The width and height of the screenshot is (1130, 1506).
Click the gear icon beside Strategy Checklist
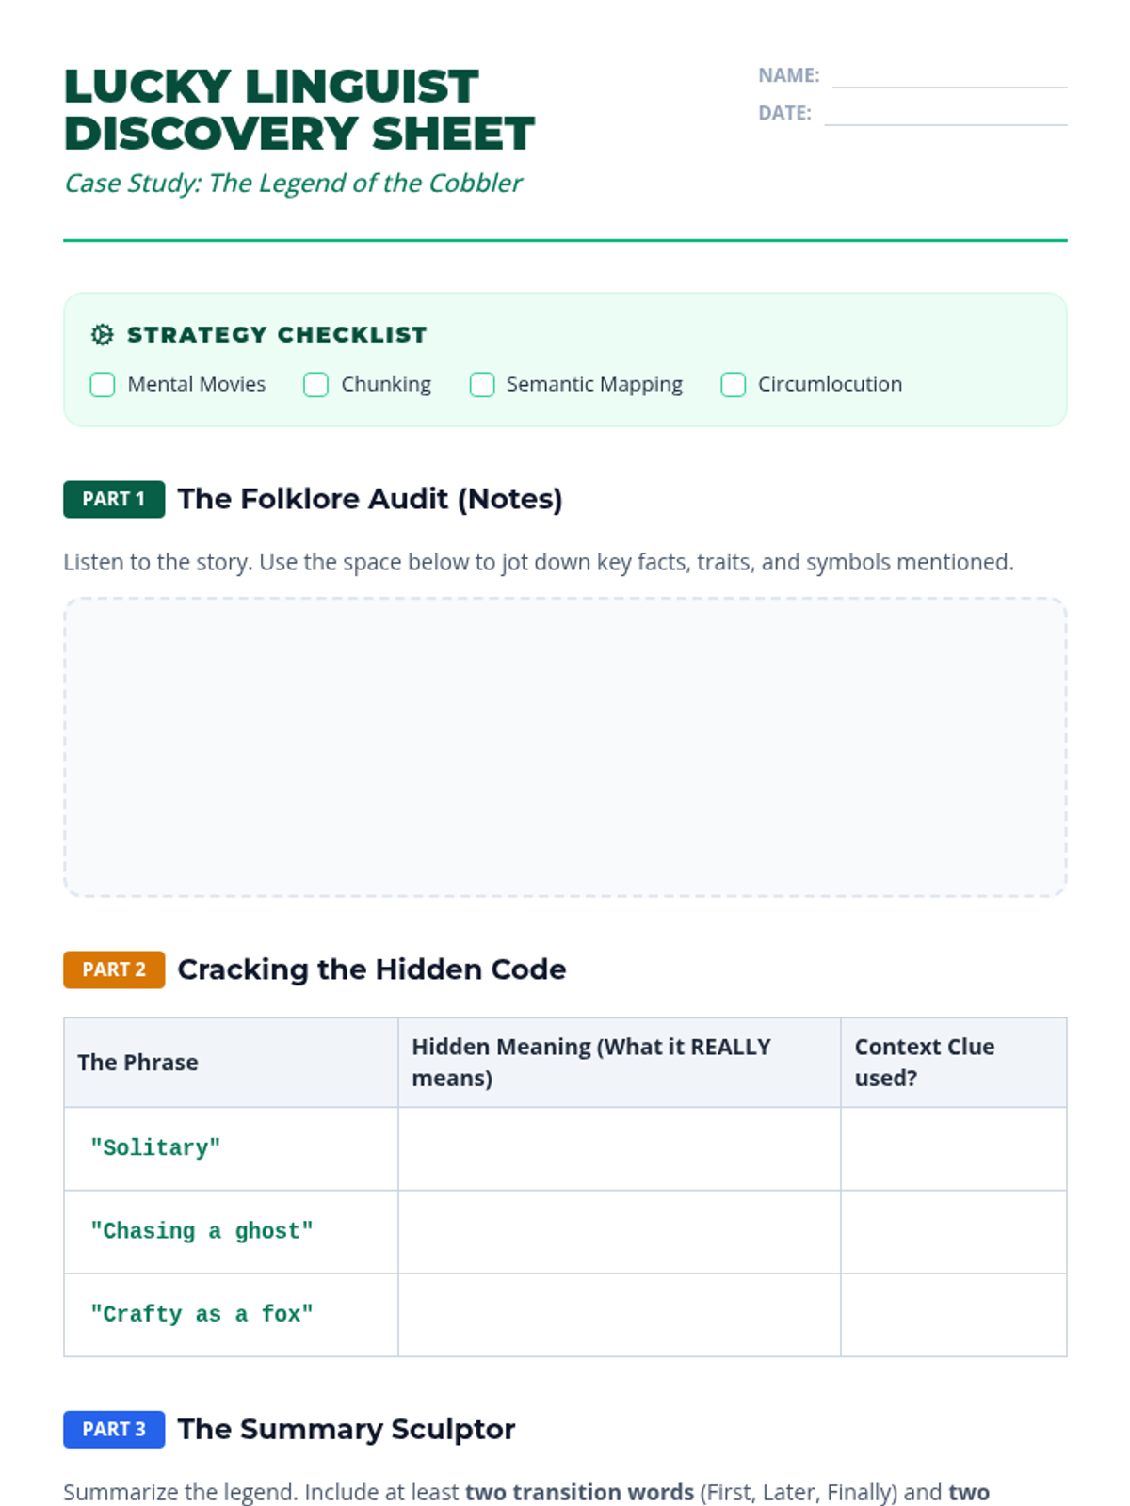pos(102,334)
